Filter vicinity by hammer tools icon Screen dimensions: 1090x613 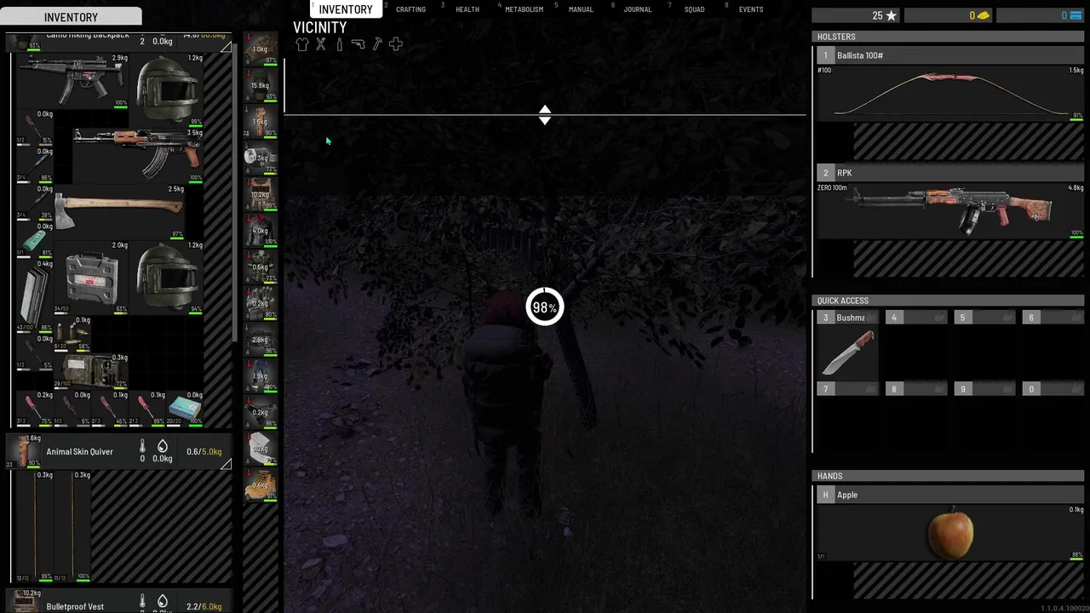376,44
